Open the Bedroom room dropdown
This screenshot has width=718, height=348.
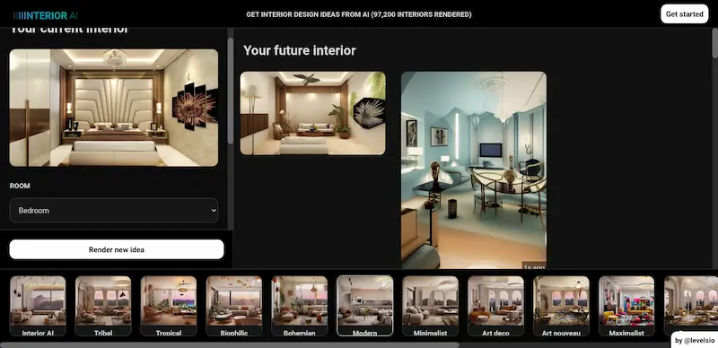[x=114, y=211]
